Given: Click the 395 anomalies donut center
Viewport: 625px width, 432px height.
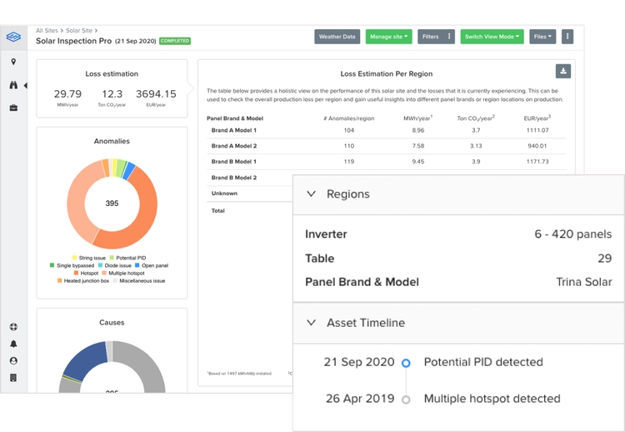Looking at the screenshot, I should pyautogui.click(x=112, y=203).
